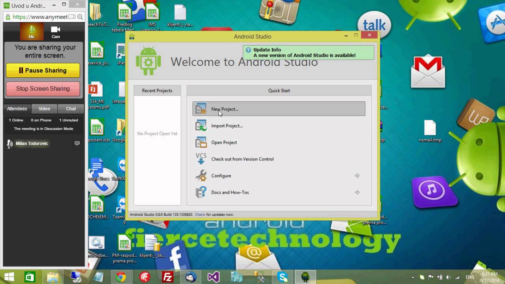The width and height of the screenshot is (505, 284).
Task: Select Import Project... option
Action: pos(279,125)
